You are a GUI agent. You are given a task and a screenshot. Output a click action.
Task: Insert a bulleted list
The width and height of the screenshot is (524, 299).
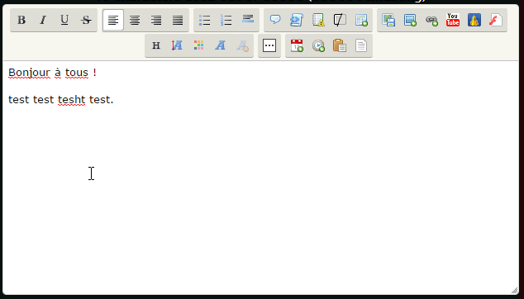pyautogui.click(x=204, y=20)
